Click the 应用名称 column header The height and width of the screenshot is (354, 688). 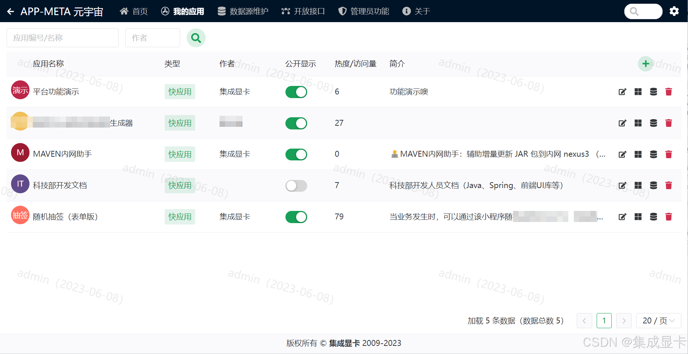(x=48, y=64)
